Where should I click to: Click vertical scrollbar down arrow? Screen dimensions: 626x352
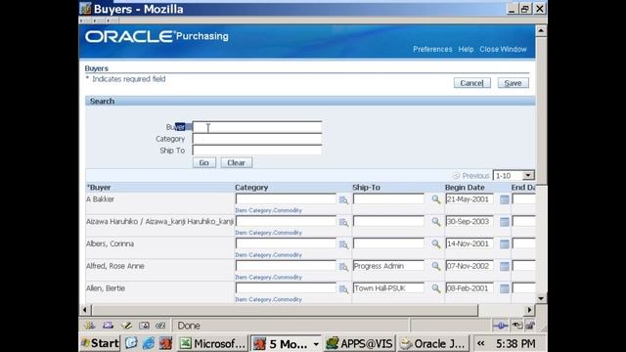[x=541, y=298]
